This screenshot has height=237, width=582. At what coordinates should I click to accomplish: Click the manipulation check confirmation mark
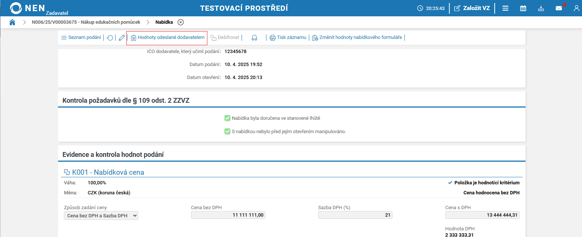(x=227, y=131)
